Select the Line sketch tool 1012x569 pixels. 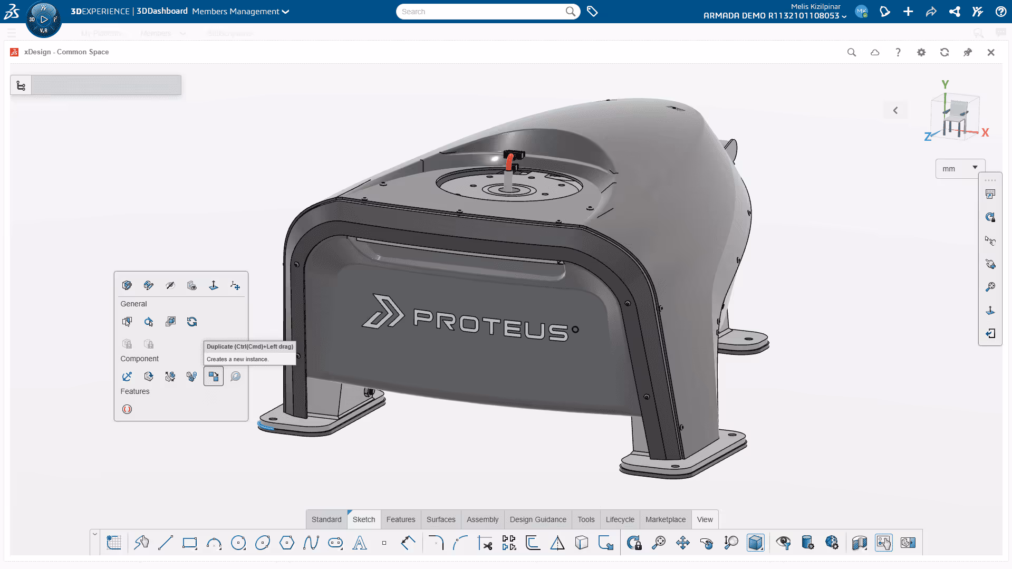166,543
